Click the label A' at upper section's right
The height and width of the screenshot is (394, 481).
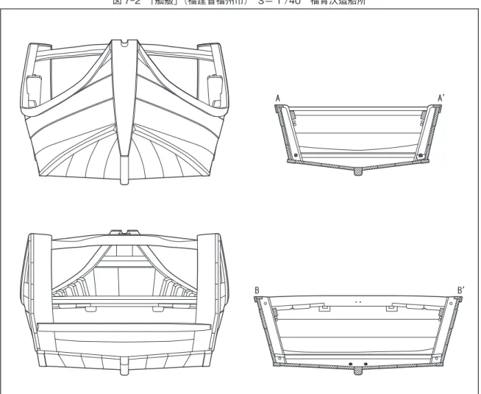coord(441,98)
